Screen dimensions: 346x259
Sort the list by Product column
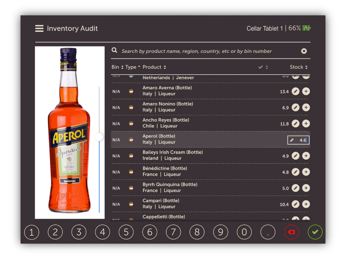(x=154, y=67)
